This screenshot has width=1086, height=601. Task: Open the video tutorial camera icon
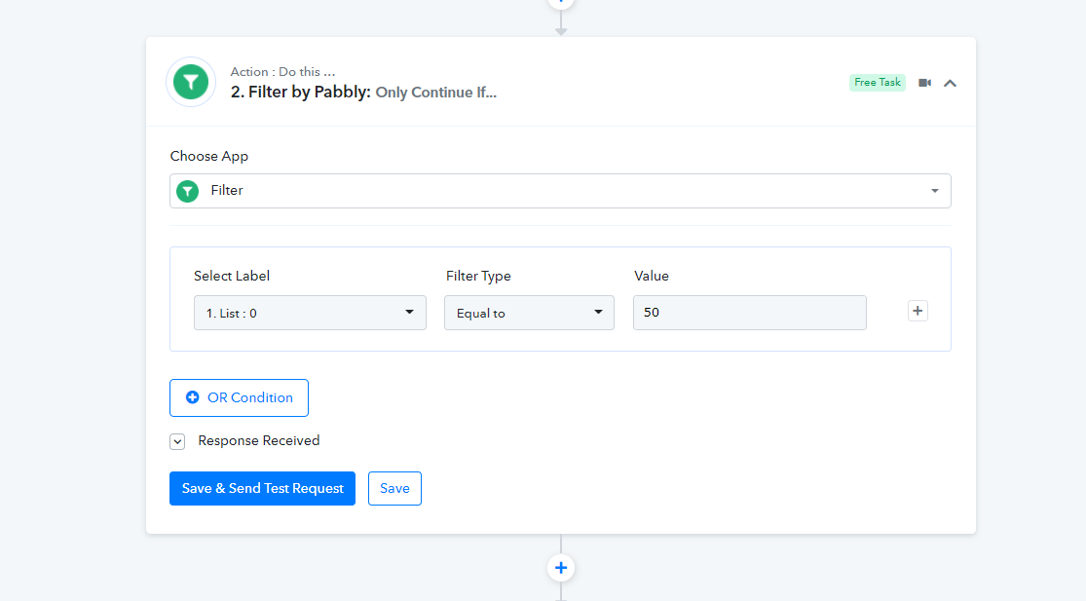tap(924, 83)
